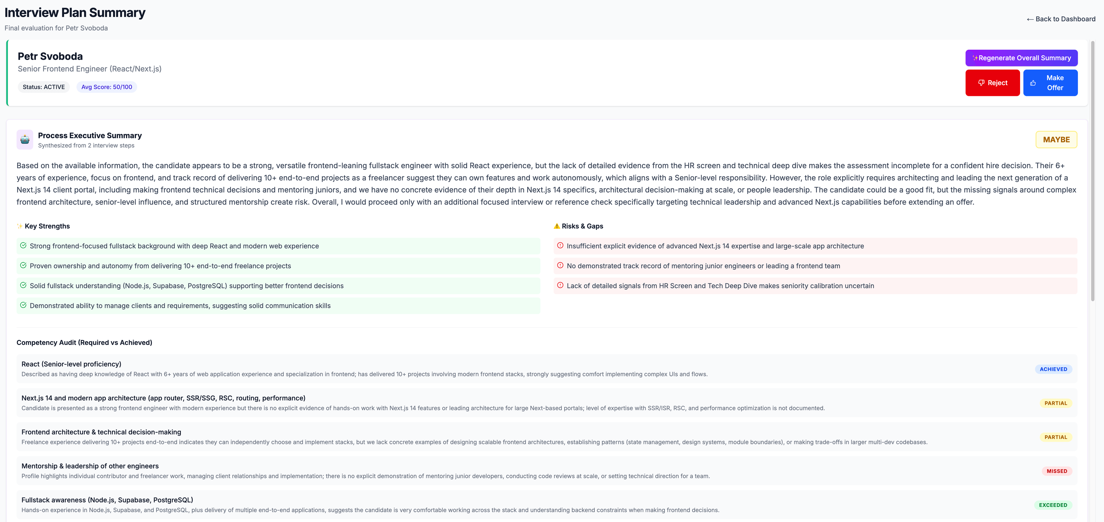This screenshot has width=1104, height=522.
Task: Click the green check icon beside the freelance projects strength
Action: pyautogui.click(x=24, y=266)
